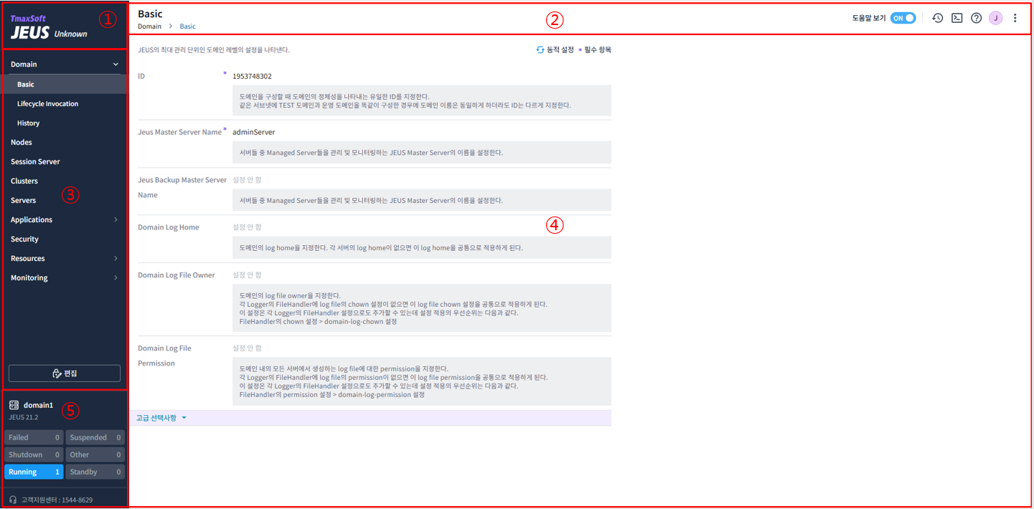Expand the Monitoring submenu chevron
1034x509 pixels.
pos(116,277)
